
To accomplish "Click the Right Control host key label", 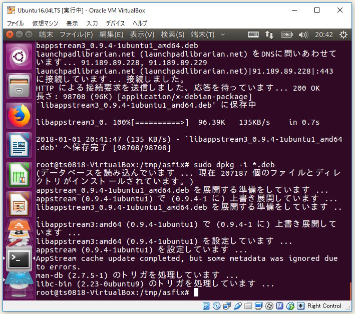I will (x=324, y=306).
